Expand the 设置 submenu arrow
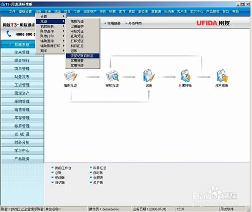The height and width of the screenshot is (212, 252). (64, 16)
